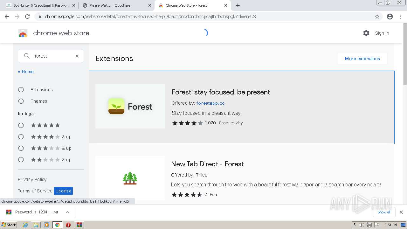Clear the forest search text
Screen dimensions: 407x229
point(77,56)
